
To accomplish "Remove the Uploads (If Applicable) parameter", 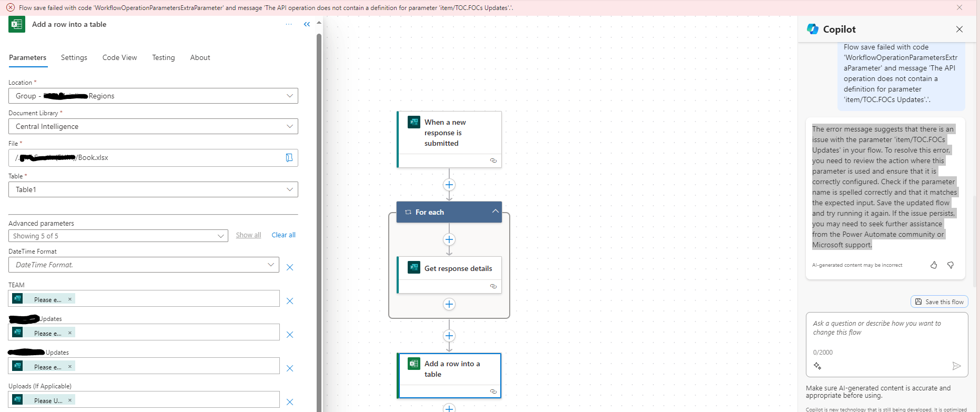I will click(289, 402).
